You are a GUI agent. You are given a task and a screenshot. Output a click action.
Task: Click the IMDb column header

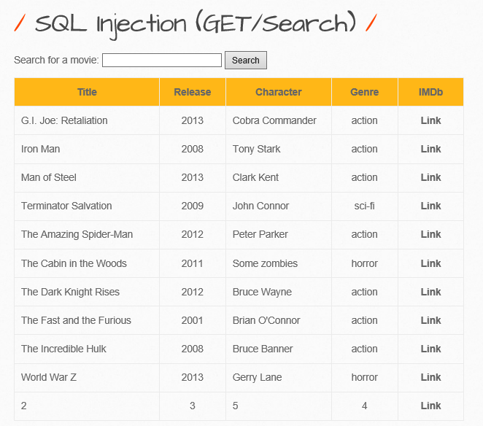tap(430, 92)
